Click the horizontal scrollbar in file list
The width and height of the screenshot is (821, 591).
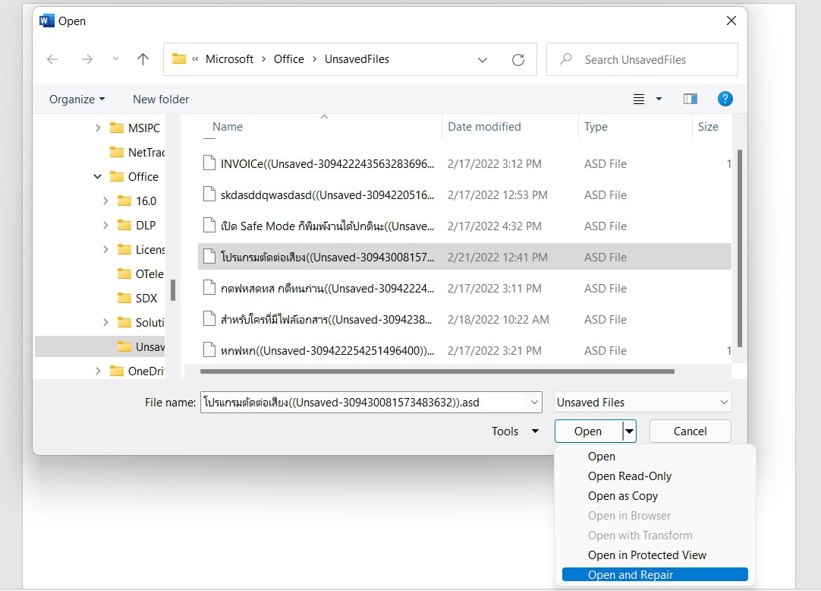pyautogui.click(x=437, y=371)
